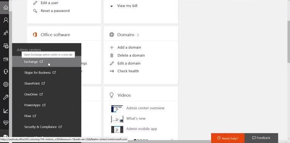
Task: Click plus icon beside Add a domain
Action: pyautogui.click(x=112, y=48)
